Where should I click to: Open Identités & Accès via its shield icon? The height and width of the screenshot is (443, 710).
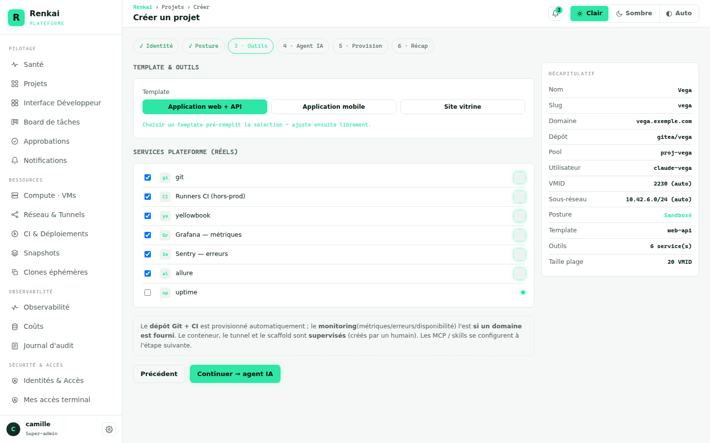pos(15,380)
